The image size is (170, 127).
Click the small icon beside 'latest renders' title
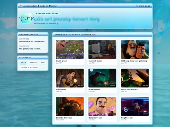[x=21, y=6]
